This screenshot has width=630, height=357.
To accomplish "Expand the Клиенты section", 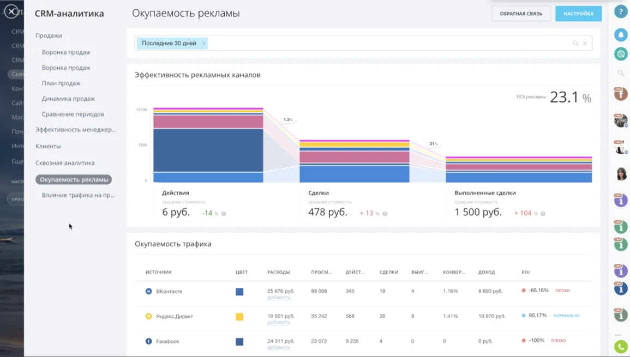I will pyautogui.click(x=48, y=146).
